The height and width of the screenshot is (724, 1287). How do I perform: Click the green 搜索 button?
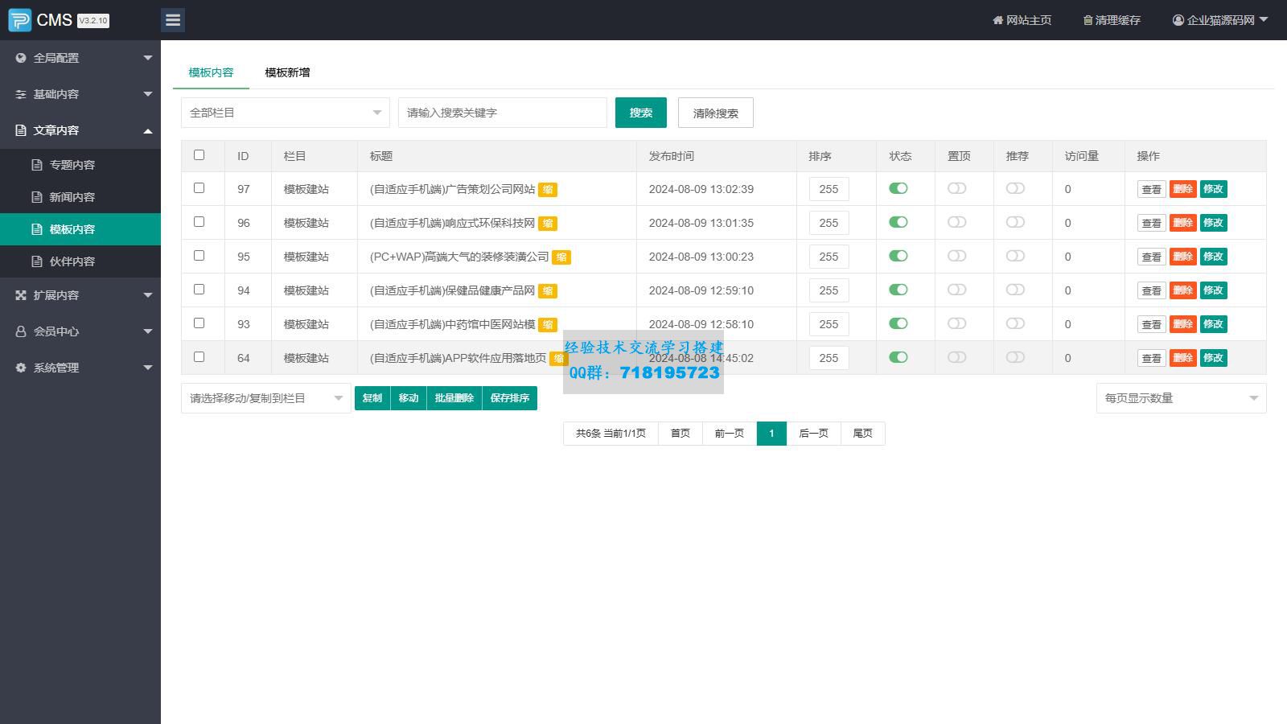(641, 113)
